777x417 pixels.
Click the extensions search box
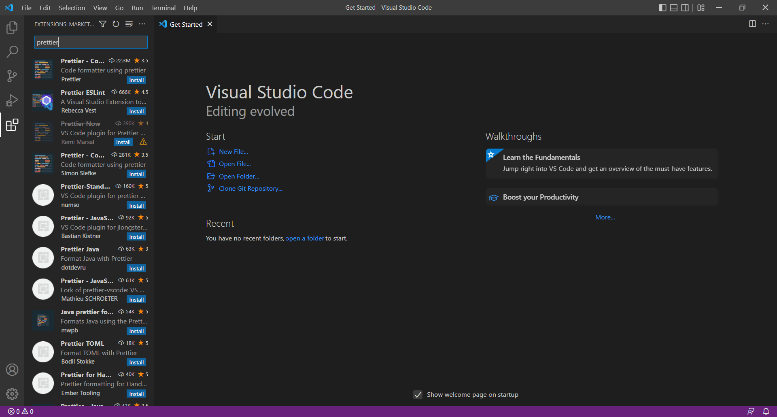tap(91, 42)
